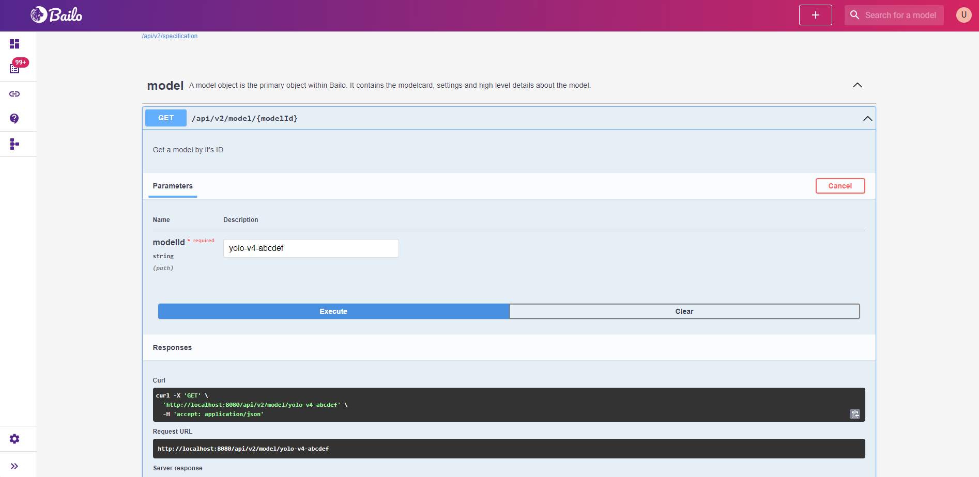
Task: Click the + button to add a model
Action: (815, 15)
